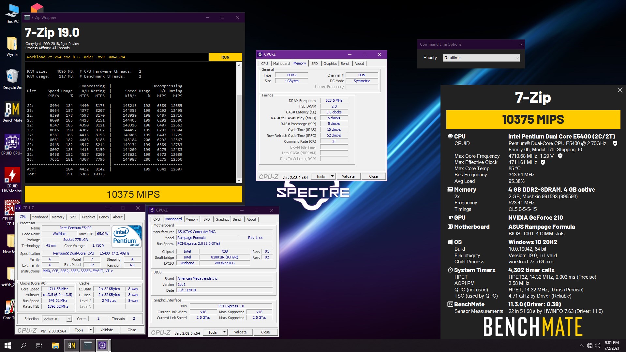This screenshot has width=626, height=352.
Task: Click Validate in CPU-Z Memory window
Action: click(x=348, y=176)
